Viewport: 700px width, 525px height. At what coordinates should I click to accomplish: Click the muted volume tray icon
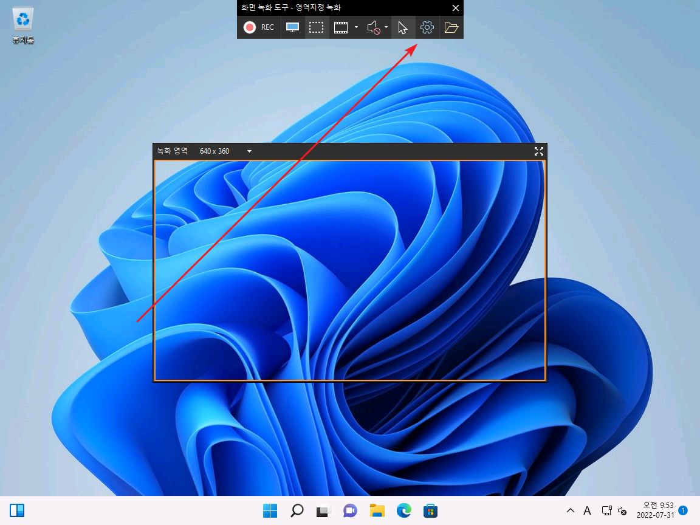[622, 510]
